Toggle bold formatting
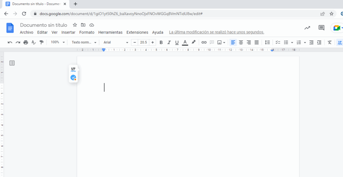Viewport: 343px width, 177px height. [161, 42]
